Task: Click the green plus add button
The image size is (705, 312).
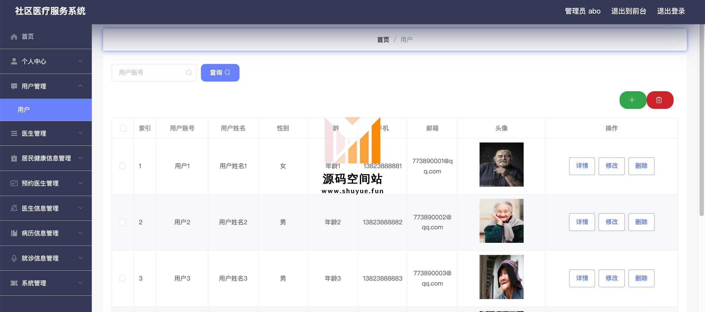Action: tap(633, 100)
